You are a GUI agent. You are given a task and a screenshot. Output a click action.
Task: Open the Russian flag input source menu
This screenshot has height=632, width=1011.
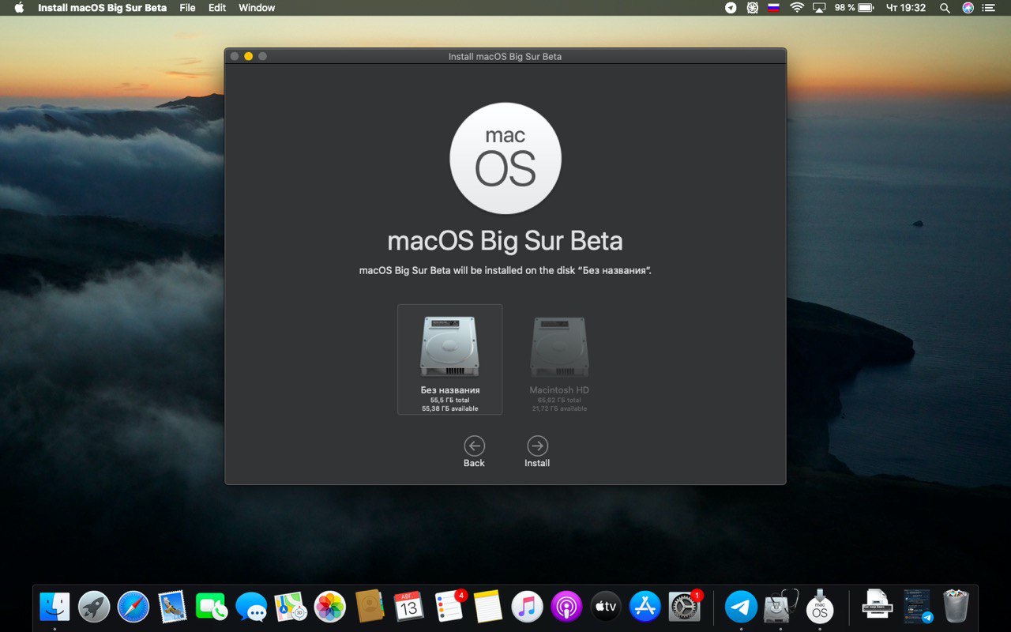[x=774, y=8]
